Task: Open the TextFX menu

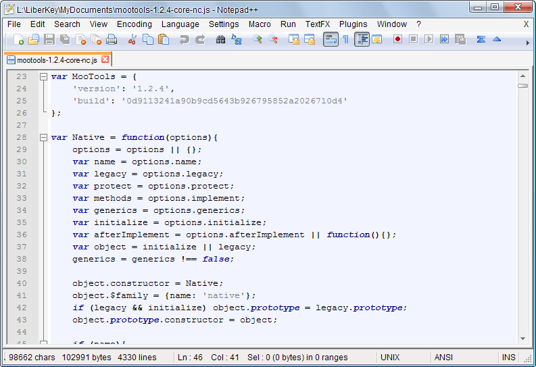Action: click(x=318, y=24)
